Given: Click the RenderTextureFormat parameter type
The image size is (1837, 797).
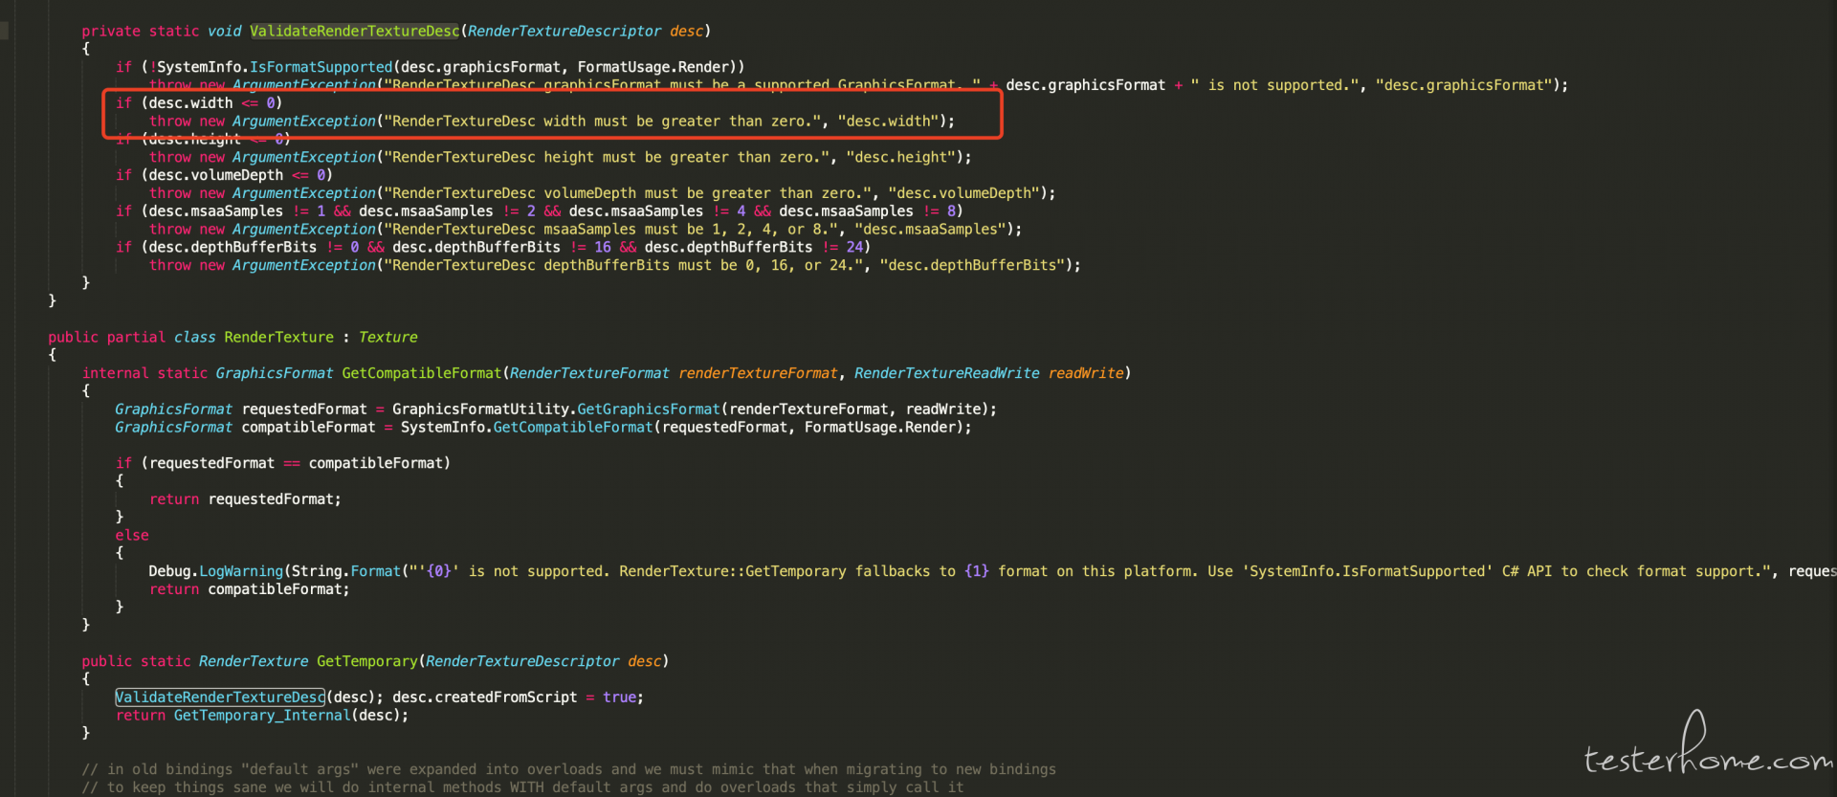Looking at the screenshot, I should click(x=589, y=373).
